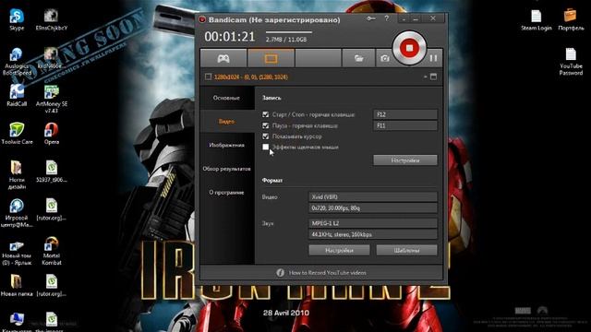The image size is (591, 332).
Task: Toggle Пауза hotkey checkbox
Action: click(266, 125)
